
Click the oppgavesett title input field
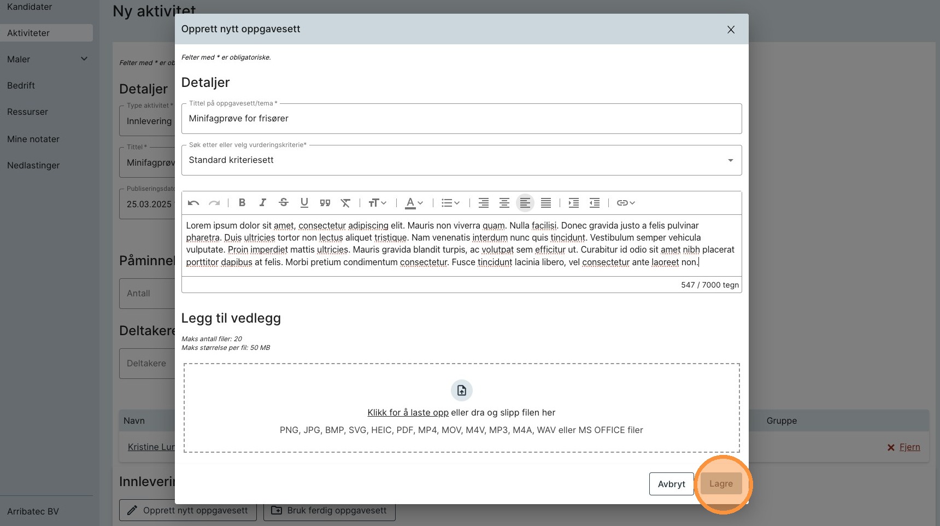pos(461,119)
